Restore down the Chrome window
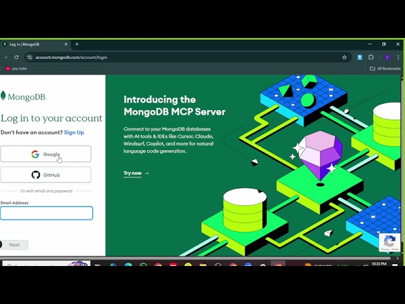The width and height of the screenshot is (405, 304). [x=384, y=44]
